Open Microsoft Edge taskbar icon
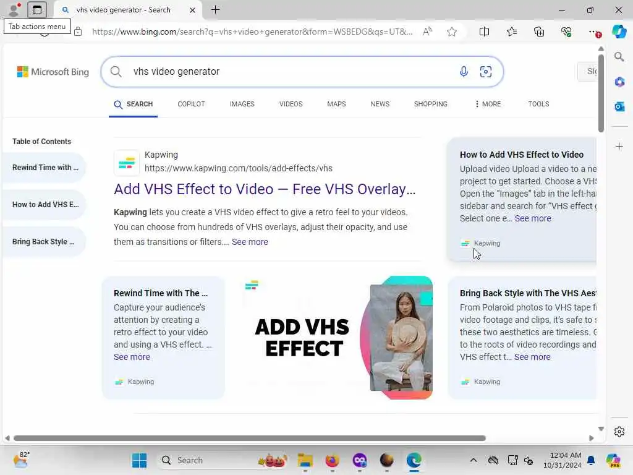The height and width of the screenshot is (475, 633). click(x=414, y=460)
